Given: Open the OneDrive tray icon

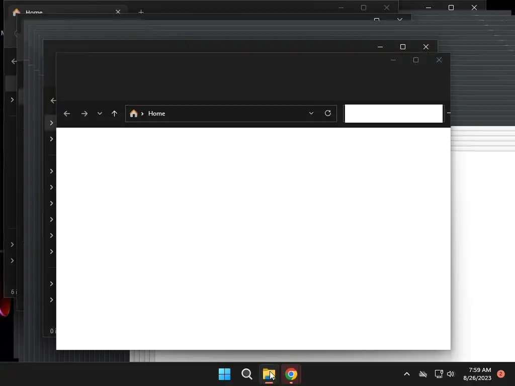Looking at the screenshot, I should coord(423,374).
